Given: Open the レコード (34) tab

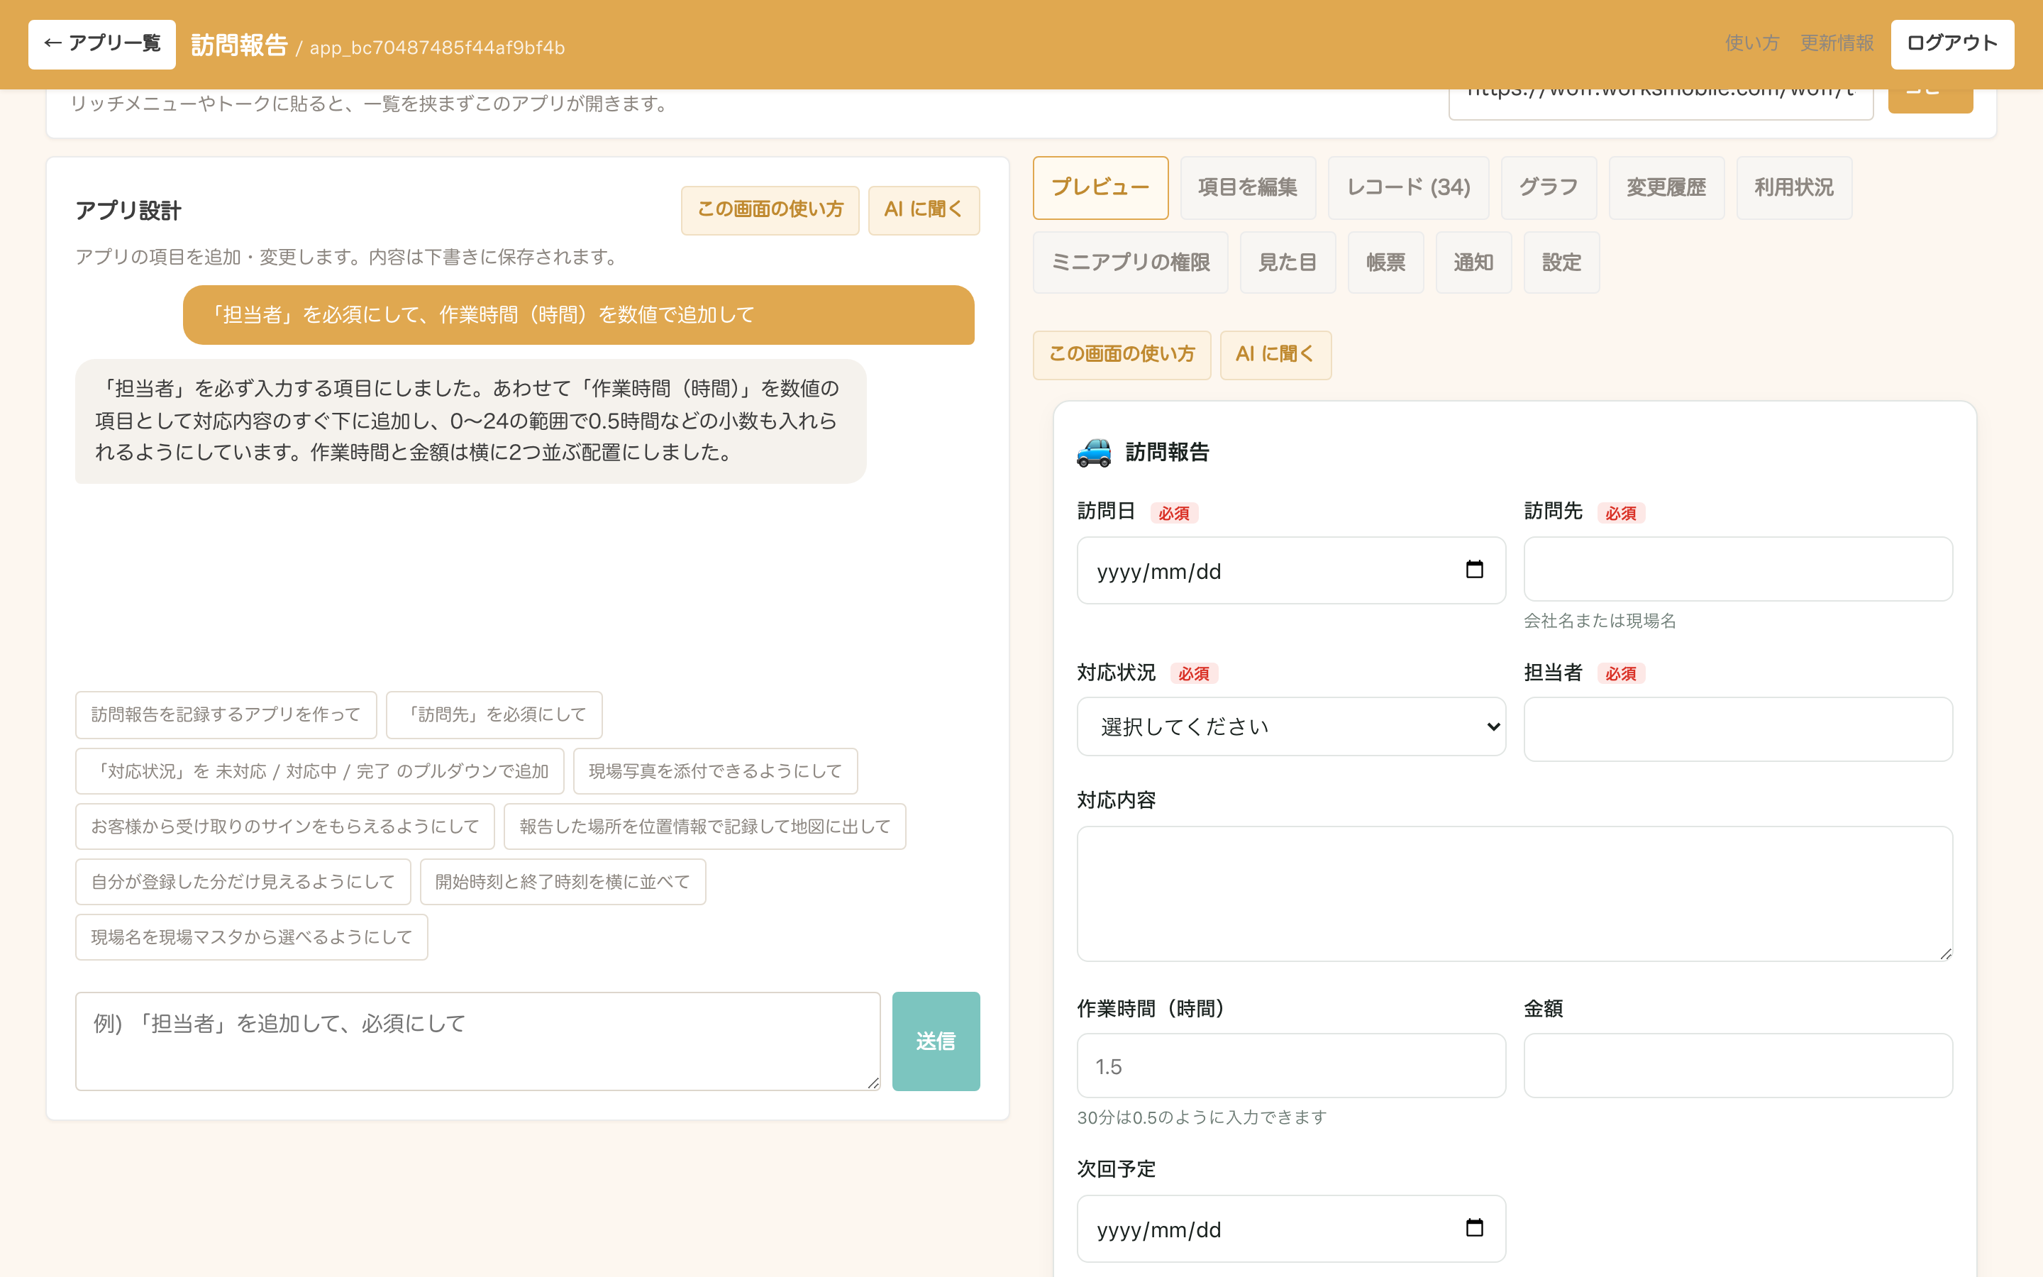Looking at the screenshot, I should point(1408,187).
